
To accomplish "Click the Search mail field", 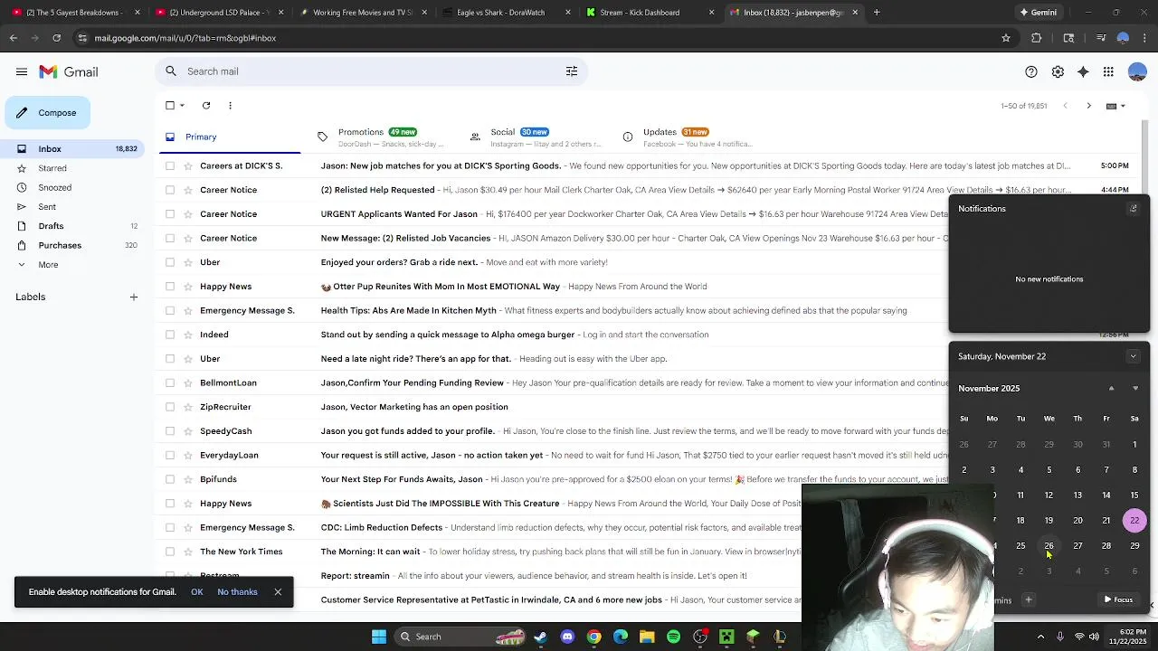I will [371, 71].
